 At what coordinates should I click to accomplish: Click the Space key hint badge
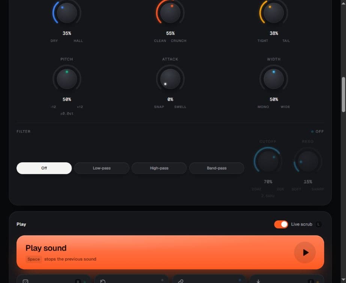click(x=34, y=259)
